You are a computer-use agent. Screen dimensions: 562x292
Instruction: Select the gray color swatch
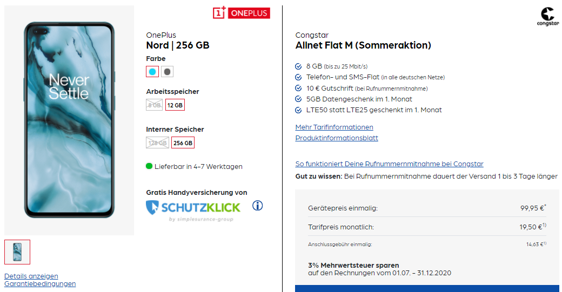[167, 72]
